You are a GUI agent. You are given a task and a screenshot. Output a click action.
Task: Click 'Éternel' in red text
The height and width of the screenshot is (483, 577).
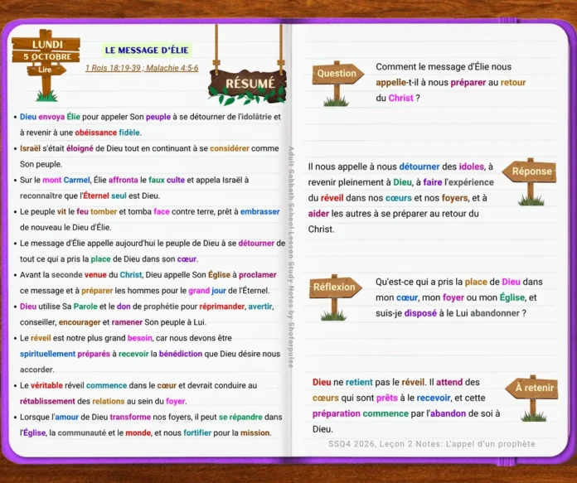[x=96, y=196]
